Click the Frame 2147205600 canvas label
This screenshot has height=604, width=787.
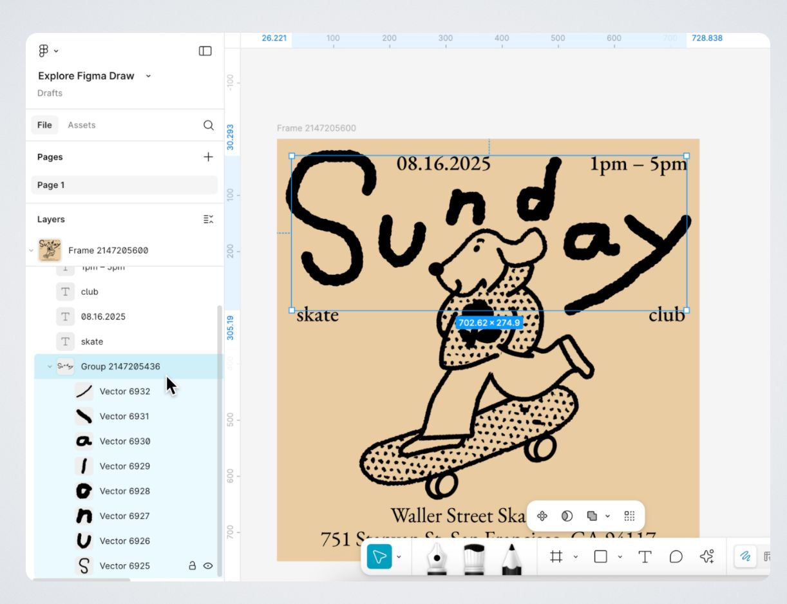pyautogui.click(x=316, y=128)
